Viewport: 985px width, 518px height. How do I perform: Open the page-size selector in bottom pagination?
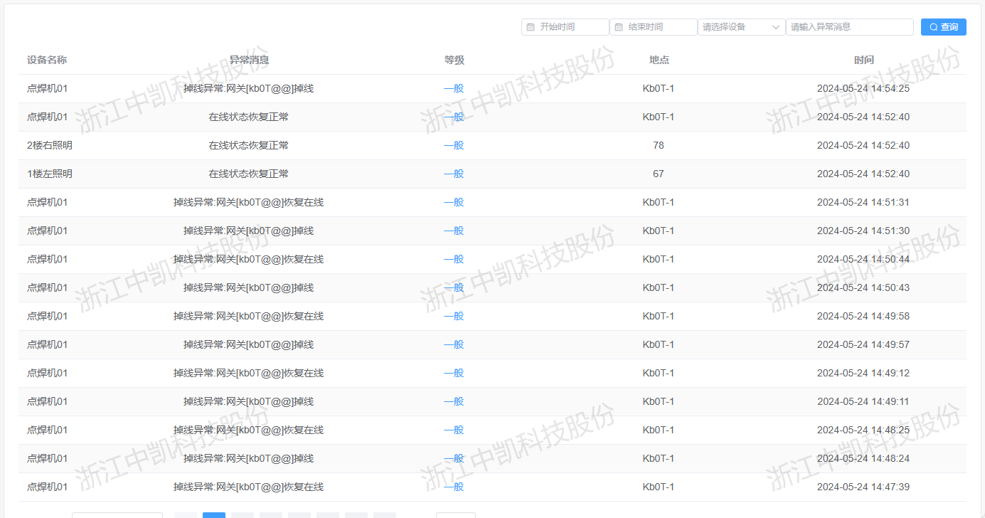click(117, 515)
